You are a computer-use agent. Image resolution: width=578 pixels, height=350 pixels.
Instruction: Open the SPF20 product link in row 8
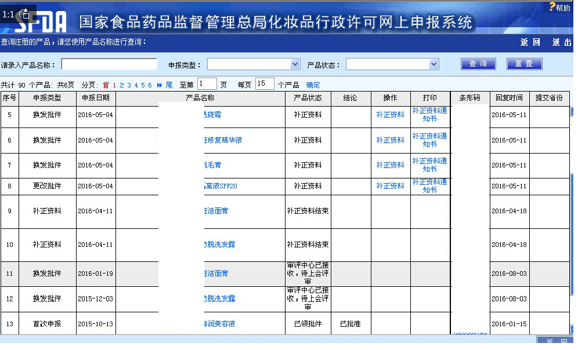coord(221,186)
